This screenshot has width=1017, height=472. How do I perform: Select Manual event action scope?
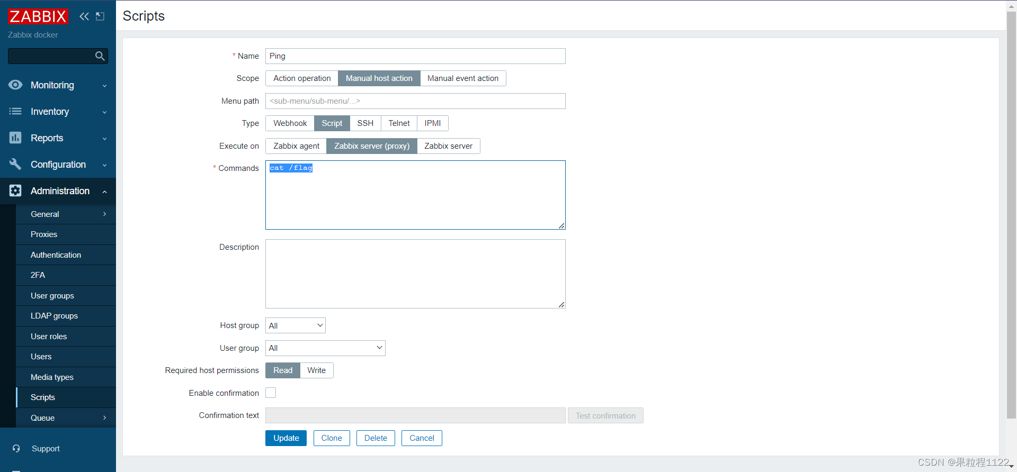(463, 78)
